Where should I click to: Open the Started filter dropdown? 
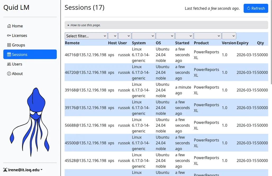click(184, 36)
